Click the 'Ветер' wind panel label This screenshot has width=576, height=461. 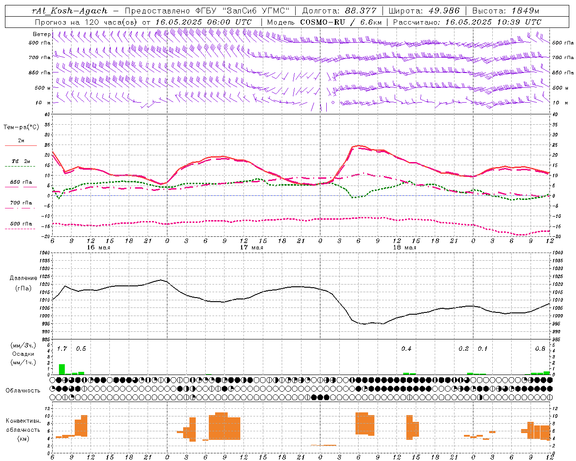point(41,34)
